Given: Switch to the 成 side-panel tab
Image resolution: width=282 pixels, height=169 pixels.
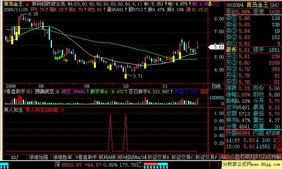Looking at the screenshot, I should [x=269, y=157].
